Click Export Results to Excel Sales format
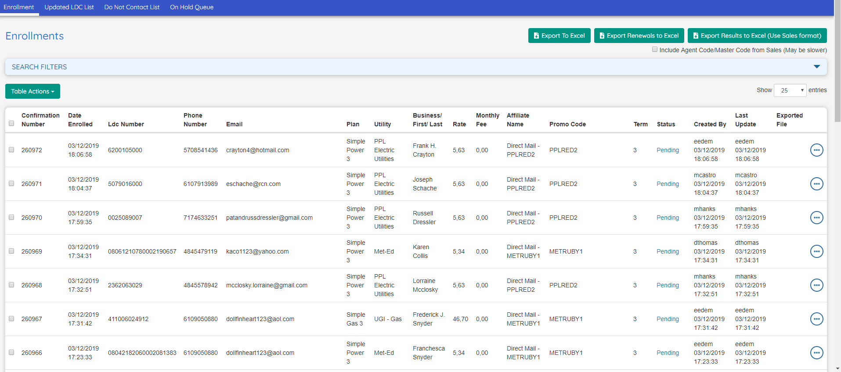The height and width of the screenshot is (372, 841). [757, 36]
